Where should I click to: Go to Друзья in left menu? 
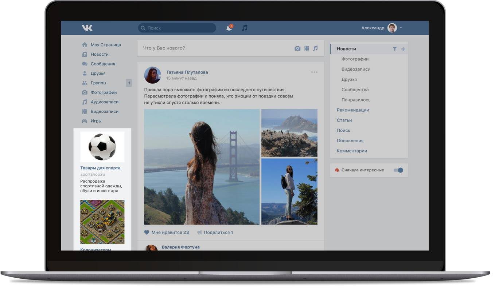click(98, 73)
